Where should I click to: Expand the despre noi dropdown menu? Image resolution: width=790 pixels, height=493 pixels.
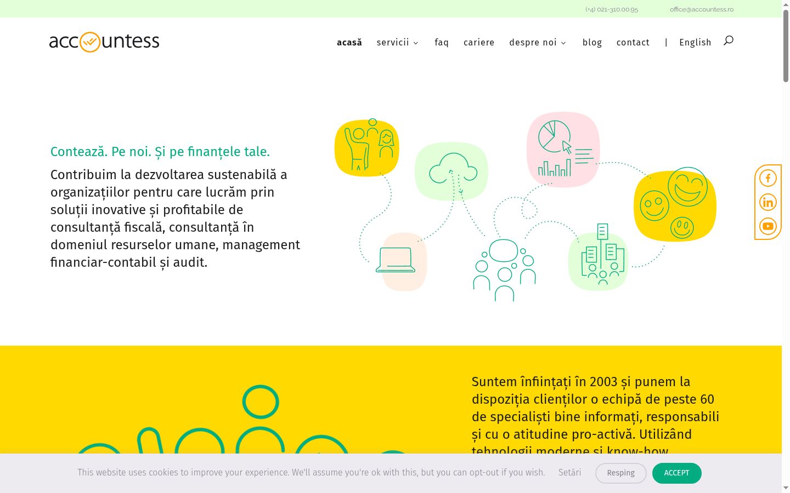[x=538, y=42]
